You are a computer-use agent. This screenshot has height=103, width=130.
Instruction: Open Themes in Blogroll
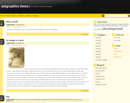(98, 82)
